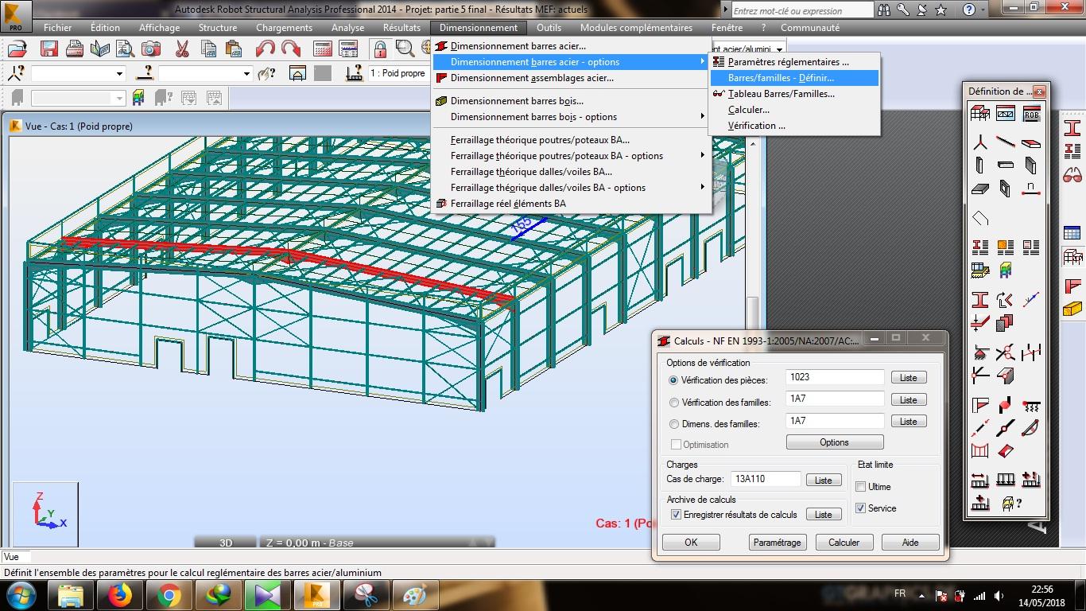Click OK in Calculs dialog

pos(691,543)
